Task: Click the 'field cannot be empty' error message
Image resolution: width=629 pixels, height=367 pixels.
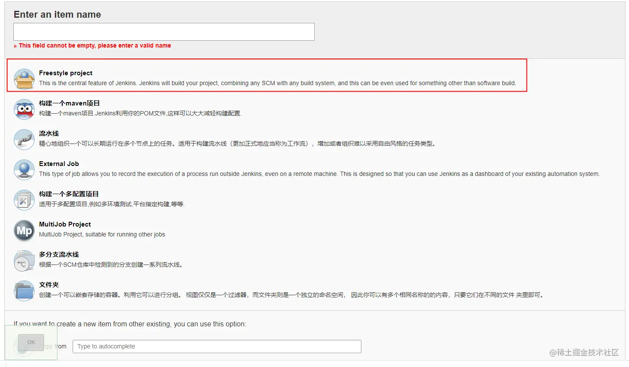Action: [92, 45]
